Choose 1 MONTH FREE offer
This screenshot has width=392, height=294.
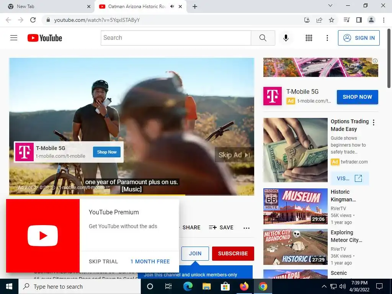(150, 261)
